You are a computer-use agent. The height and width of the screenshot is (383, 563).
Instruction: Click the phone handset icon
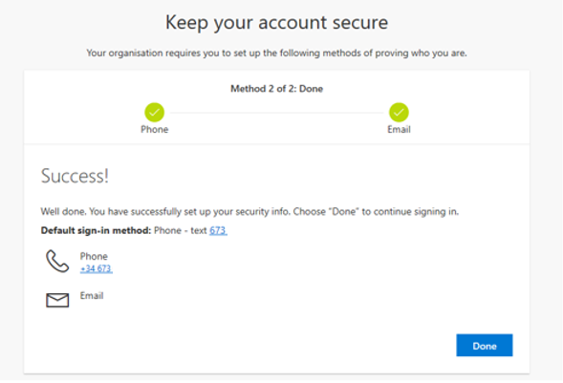(x=57, y=261)
